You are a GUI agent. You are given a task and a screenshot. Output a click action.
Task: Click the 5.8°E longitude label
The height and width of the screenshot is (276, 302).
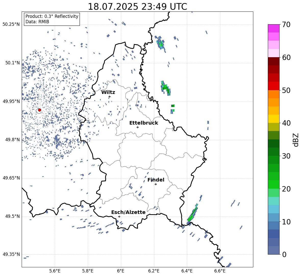(x=88, y=271)
